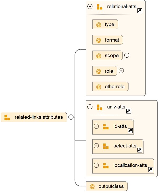Screen dimensions: 158x193
Task: Select the otherrole attribute label
Action: click(115, 87)
